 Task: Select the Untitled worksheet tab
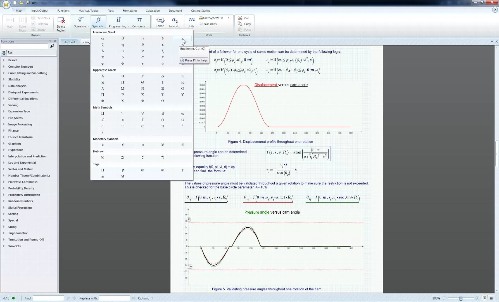point(69,42)
